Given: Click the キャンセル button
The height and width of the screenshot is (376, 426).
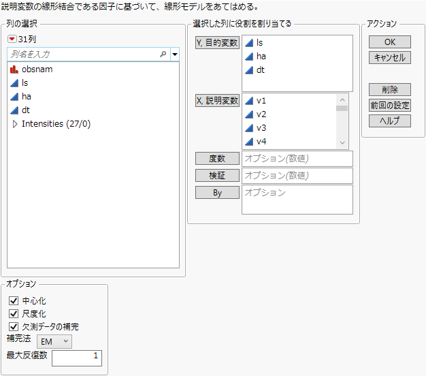Looking at the screenshot, I should (390, 58).
